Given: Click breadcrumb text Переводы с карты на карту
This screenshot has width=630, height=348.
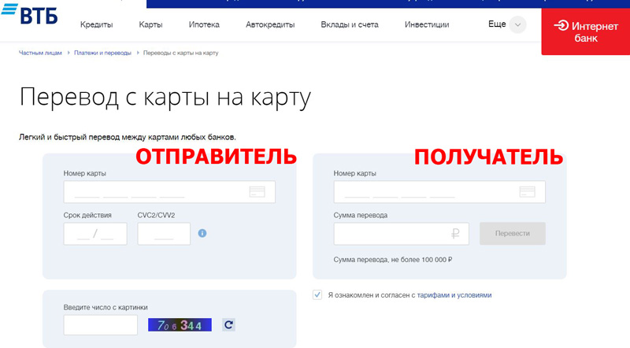Looking at the screenshot, I should pyautogui.click(x=181, y=53).
